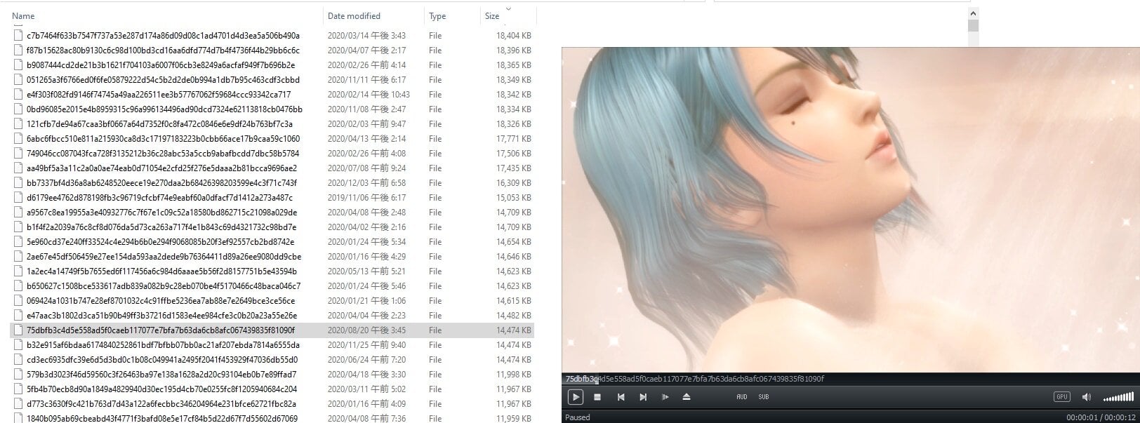Select file named b650627c1508bce533617...

[x=164, y=286]
